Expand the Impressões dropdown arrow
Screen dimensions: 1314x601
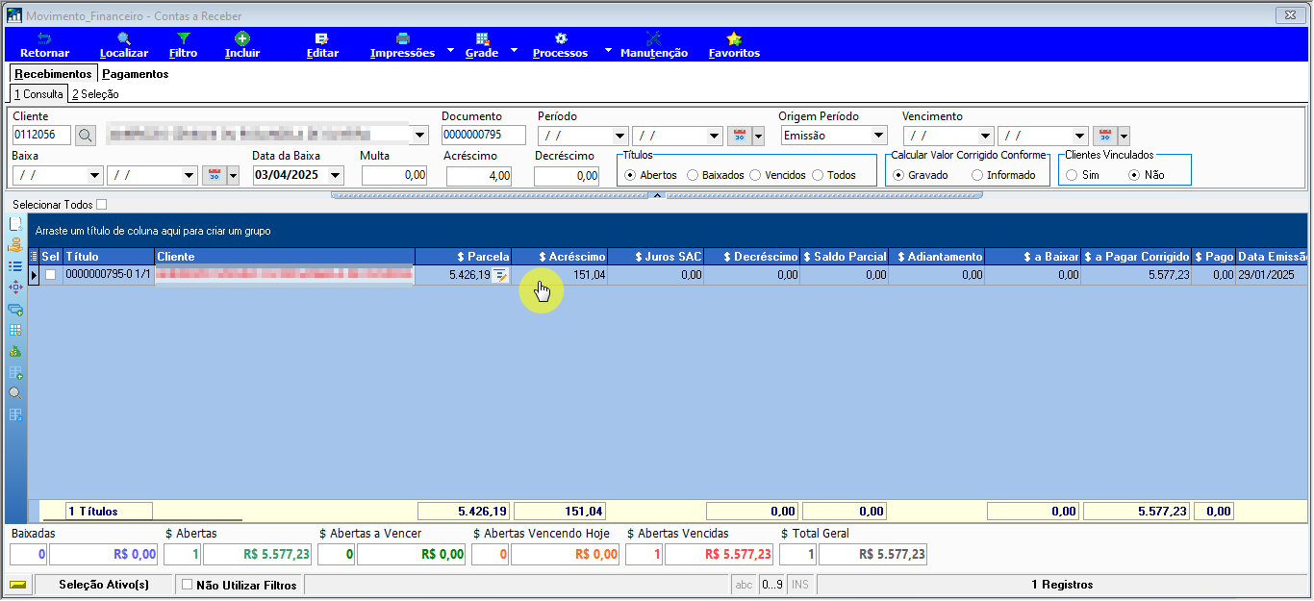tap(451, 50)
